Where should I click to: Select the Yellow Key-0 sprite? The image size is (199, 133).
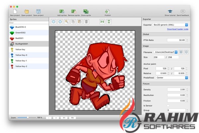[x=29, y=55]
